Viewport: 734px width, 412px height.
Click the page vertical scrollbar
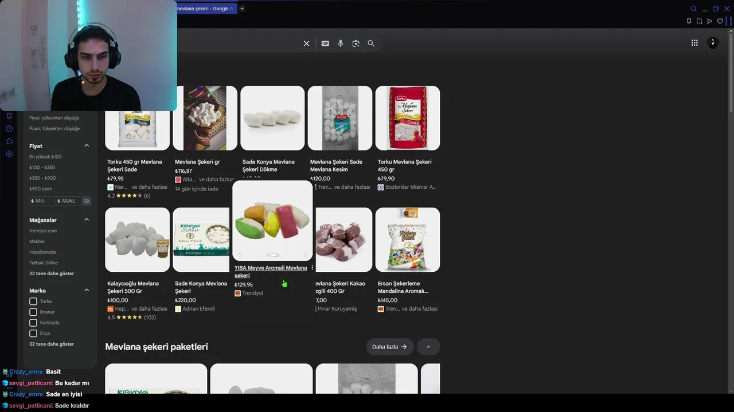tap(731, 72)
